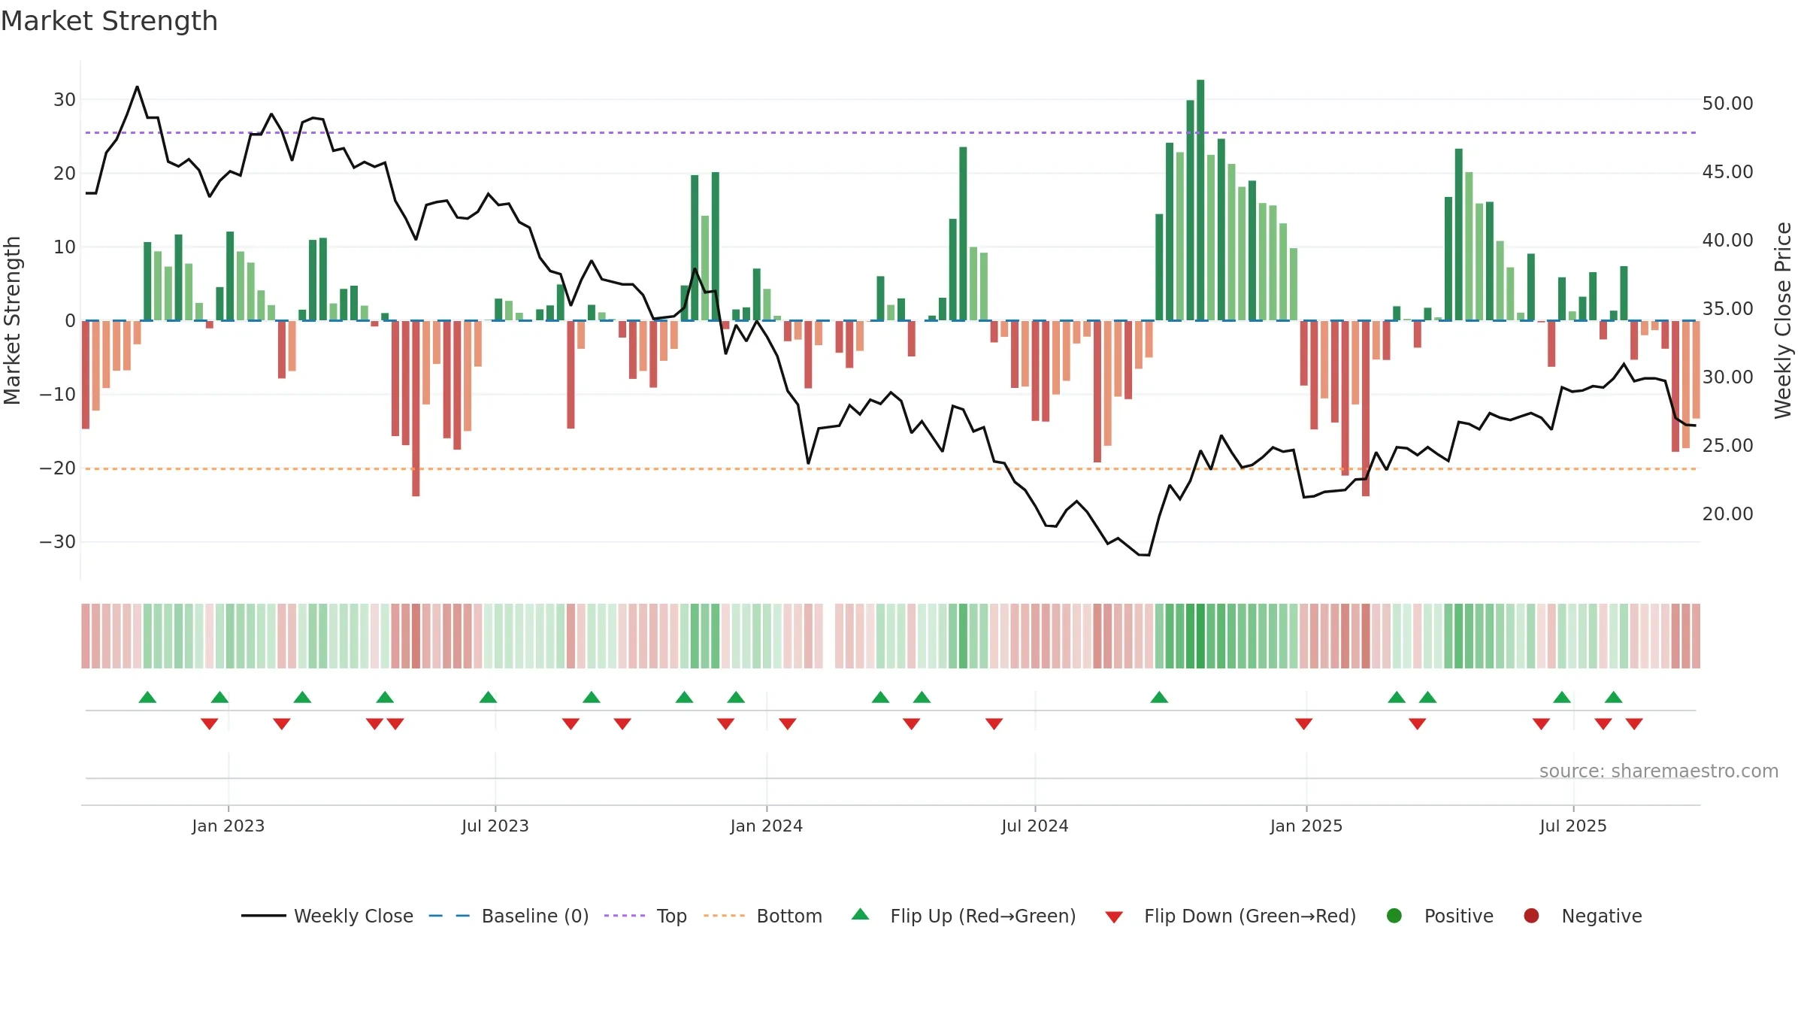
Task: Click the Jan 2024 axis label
Action: click(x=767, y=826)
